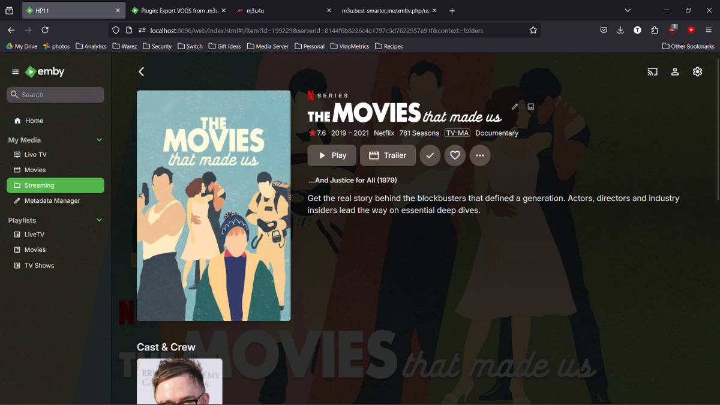
Task: Play The Movies That Made Us
Action: (x=332, y=155)
